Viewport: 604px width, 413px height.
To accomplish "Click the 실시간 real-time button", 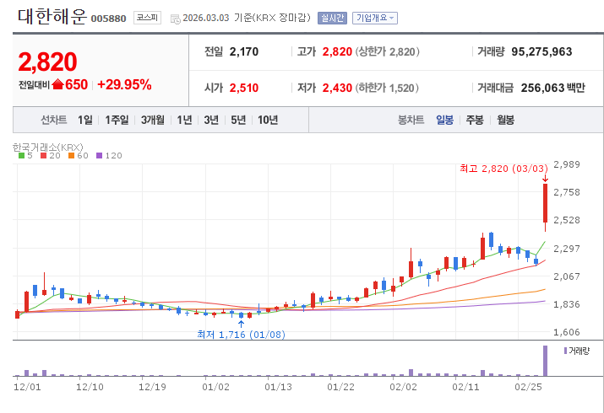I will pyautogui.click(x=332, y=18).
